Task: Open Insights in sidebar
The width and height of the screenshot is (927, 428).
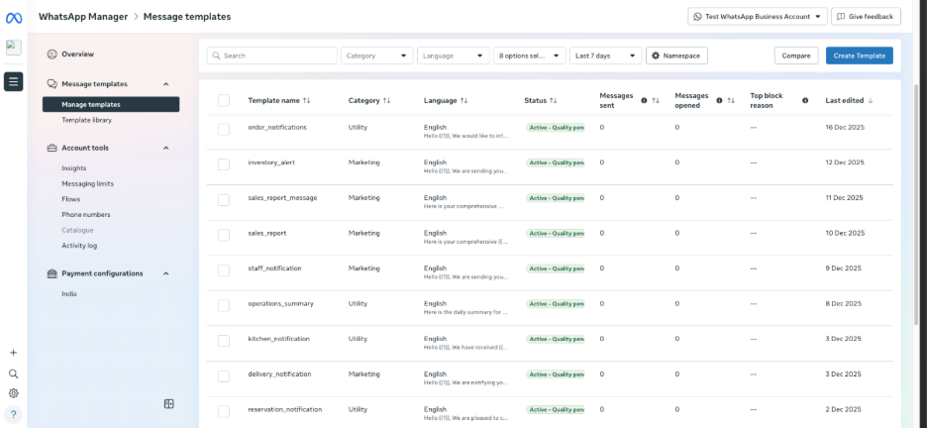Action: (x=74, y=168)
